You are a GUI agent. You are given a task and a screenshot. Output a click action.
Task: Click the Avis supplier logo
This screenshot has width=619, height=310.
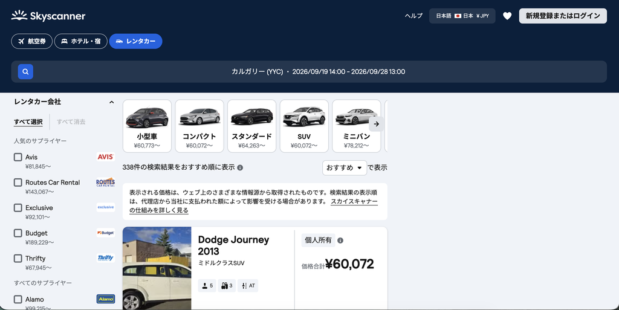coord(105,157)
